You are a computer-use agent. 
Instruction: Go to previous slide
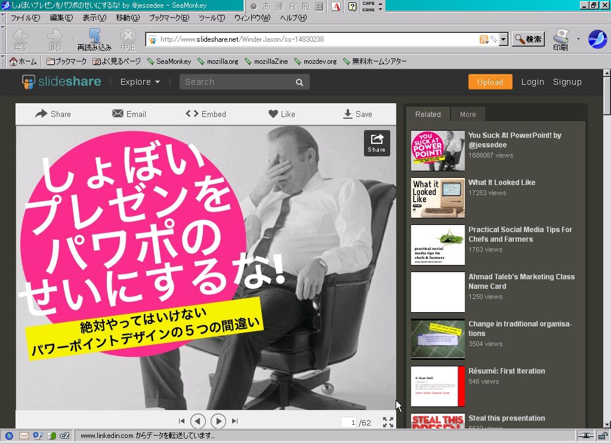coord(198,421)
